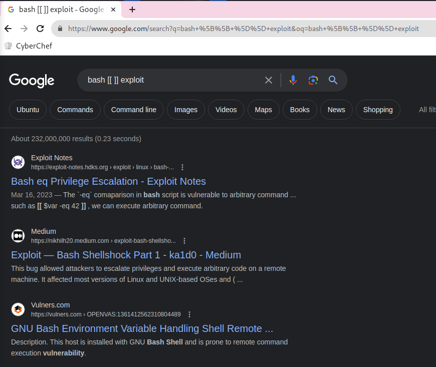Screen dimensions: 436x367
Task: Click the padlock site info icon
Action: coord(60,29)
